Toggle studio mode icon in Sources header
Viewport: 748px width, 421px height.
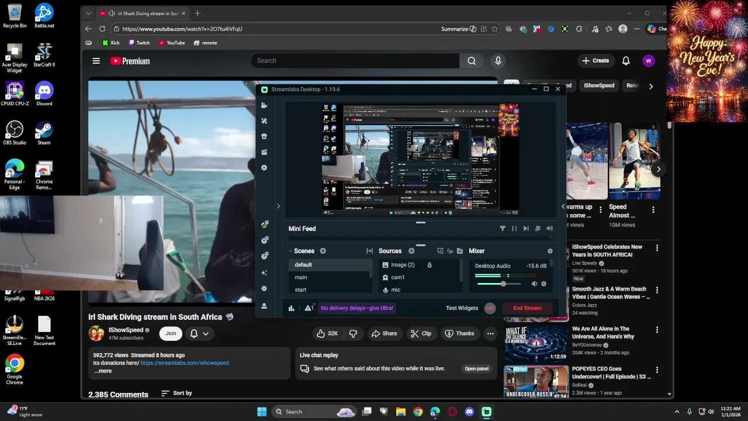440,251
